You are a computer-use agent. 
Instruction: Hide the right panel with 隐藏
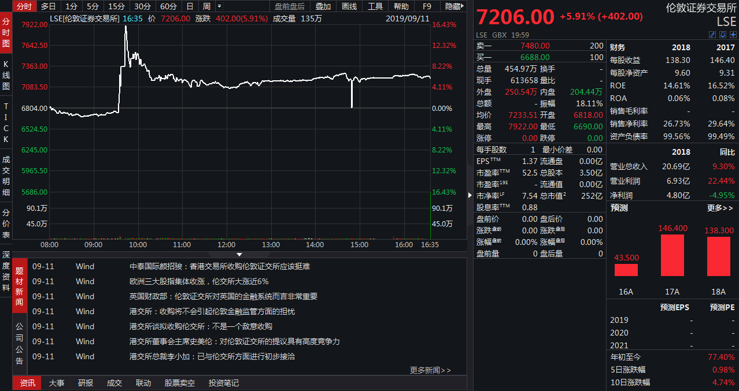pos(454,6)
